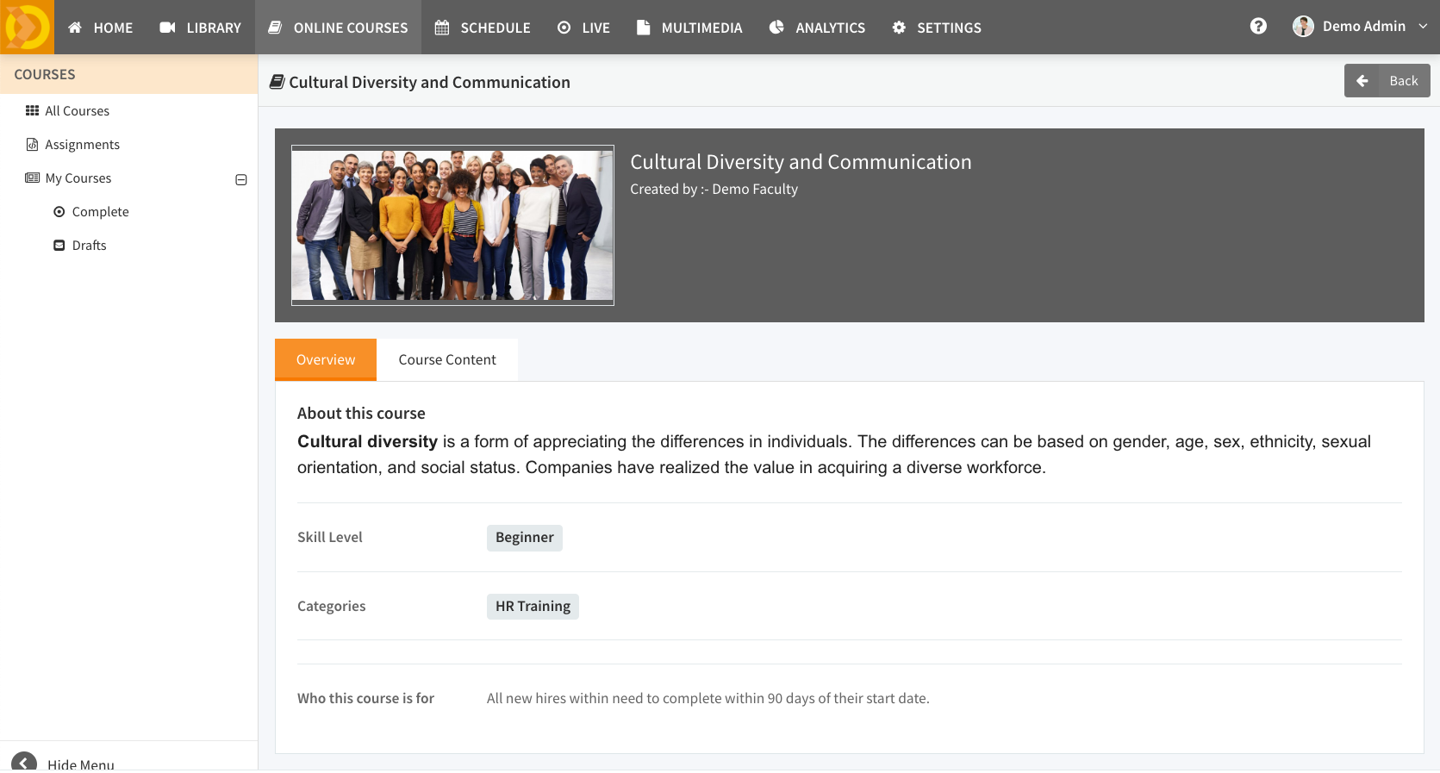The image size is (1440, 773).
Task: Open the help question mark icon
Action: pyautogui.click(x=1258, y=27)
